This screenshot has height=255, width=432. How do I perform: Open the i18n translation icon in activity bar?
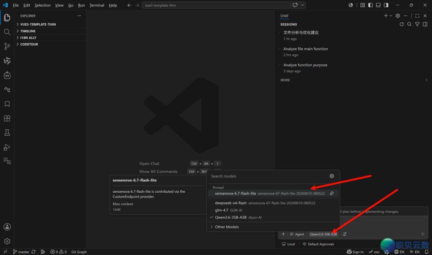[7, 161]
